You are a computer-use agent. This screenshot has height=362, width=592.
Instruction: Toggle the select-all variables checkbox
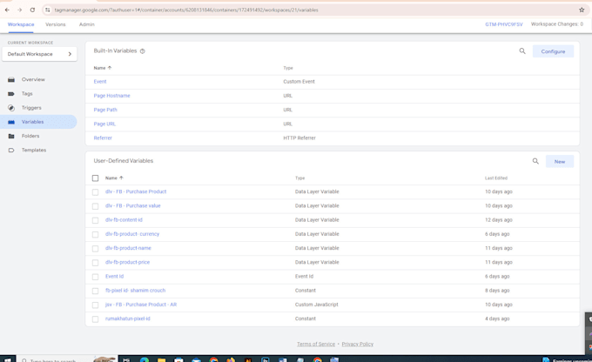pos(95,178)
